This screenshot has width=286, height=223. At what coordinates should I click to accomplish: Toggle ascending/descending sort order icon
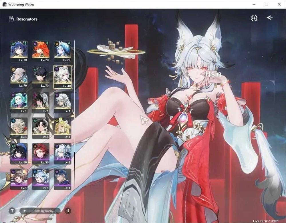point(68,211)
